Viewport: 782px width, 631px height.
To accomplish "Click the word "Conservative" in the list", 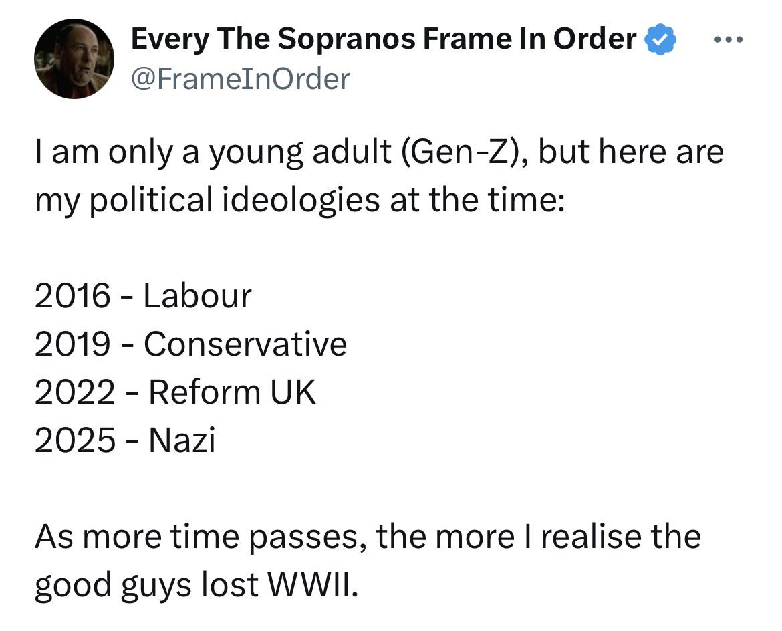I will pyautogui.click(x=245, y=344).
